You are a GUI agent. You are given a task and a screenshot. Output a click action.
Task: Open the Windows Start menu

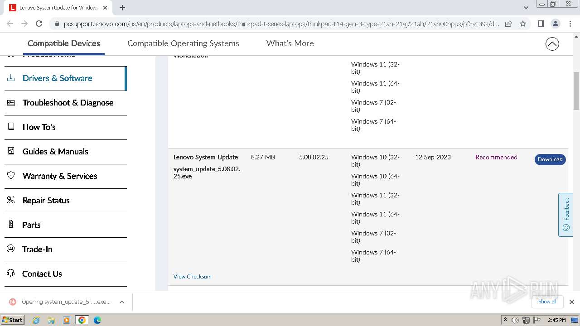13,320
